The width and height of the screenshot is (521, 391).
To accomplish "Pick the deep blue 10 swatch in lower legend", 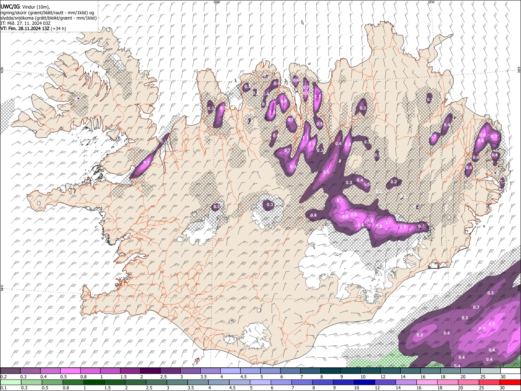I will 364,382.
